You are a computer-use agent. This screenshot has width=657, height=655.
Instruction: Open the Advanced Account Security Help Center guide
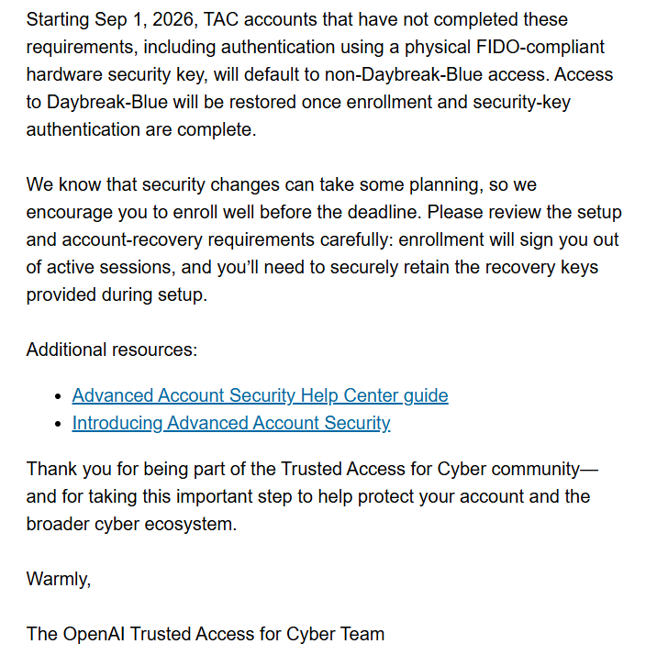(x=260, y=395)
